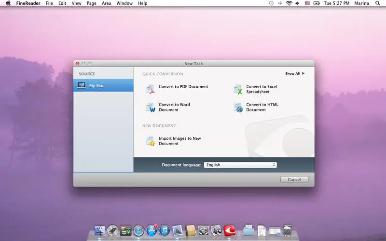
Task: Click the NEW DOCUMENT heading text
Action: coord(159,126)
